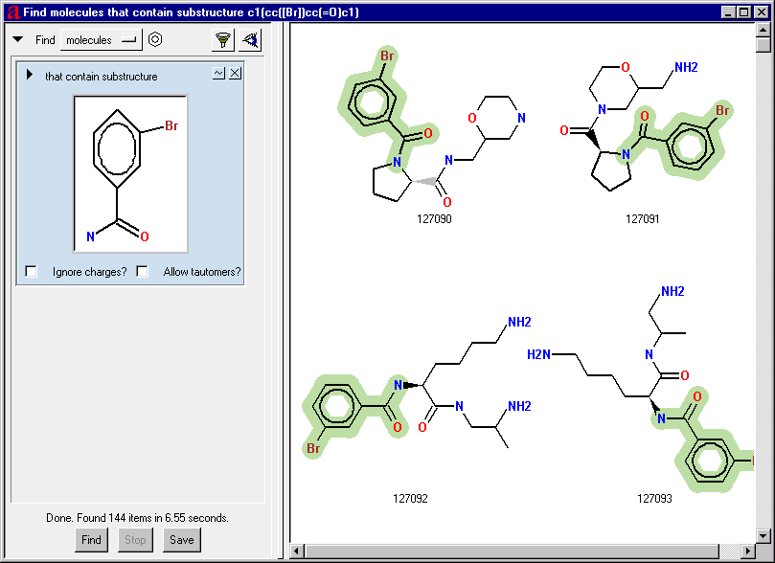The height and width of the screenshot is (563, 775).
Task: Click the funnel filter icon
Action: (x=223, y=39)
